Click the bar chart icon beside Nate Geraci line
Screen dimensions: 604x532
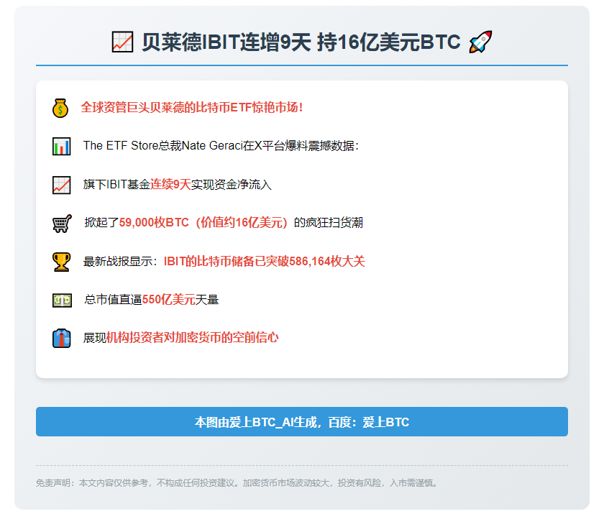pyautogui.click(x=62, y=147)
